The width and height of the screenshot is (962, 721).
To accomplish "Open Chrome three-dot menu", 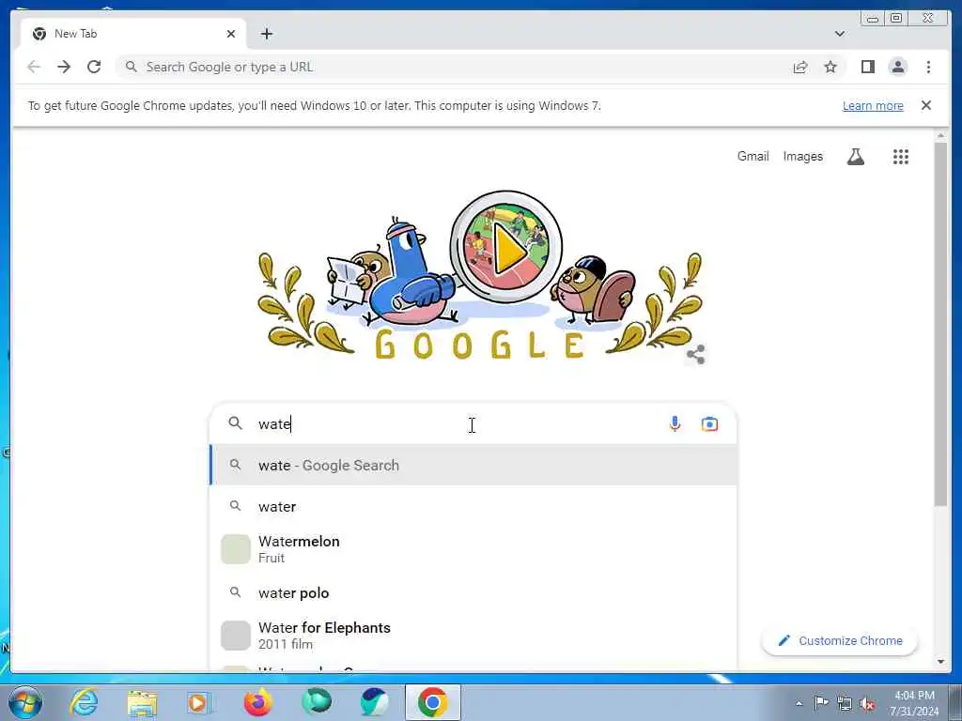I will point(928,67).
